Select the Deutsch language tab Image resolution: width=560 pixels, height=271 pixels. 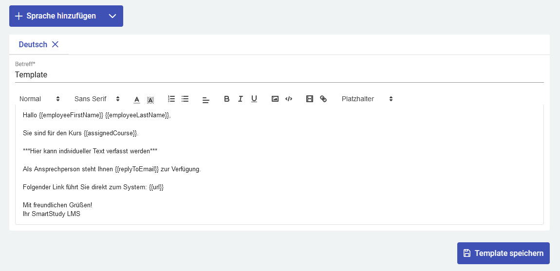[33, 44]
